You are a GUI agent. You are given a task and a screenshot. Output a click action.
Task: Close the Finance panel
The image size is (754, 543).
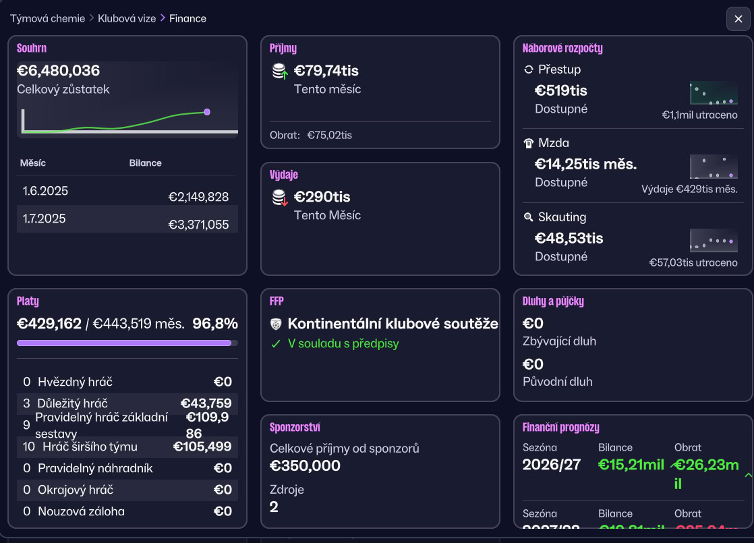tap(738, 19)
